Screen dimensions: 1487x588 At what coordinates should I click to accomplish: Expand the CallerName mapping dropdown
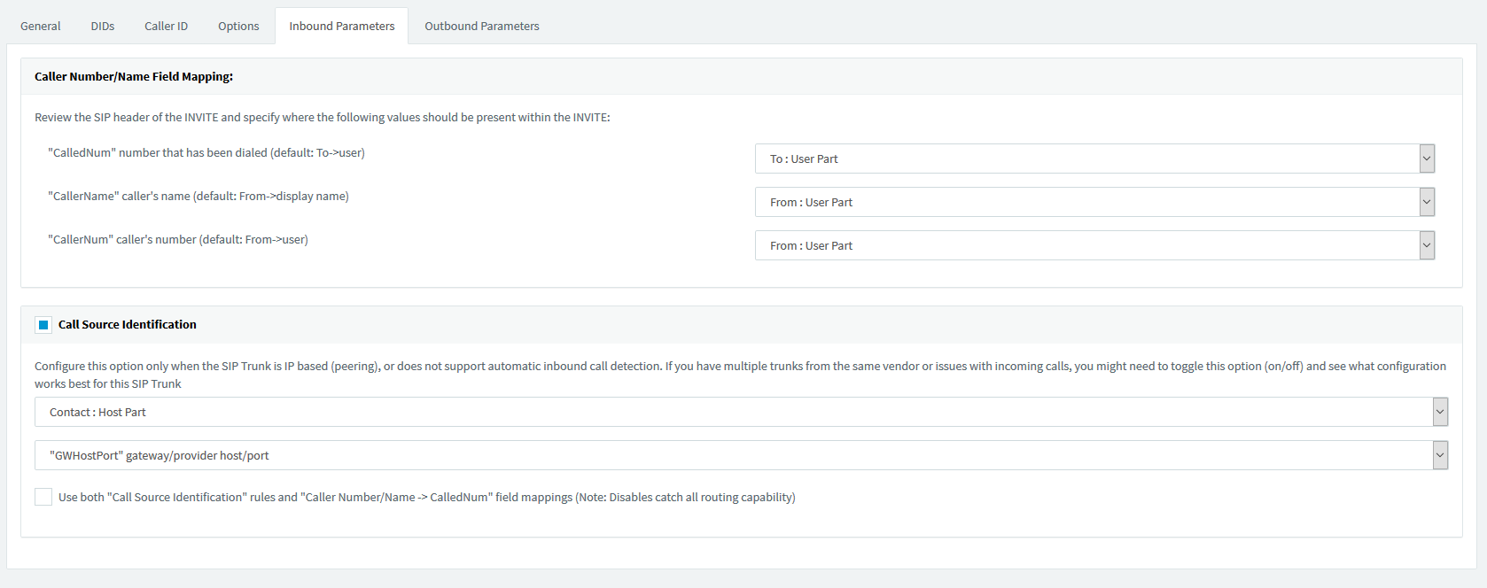[1094, 202]
